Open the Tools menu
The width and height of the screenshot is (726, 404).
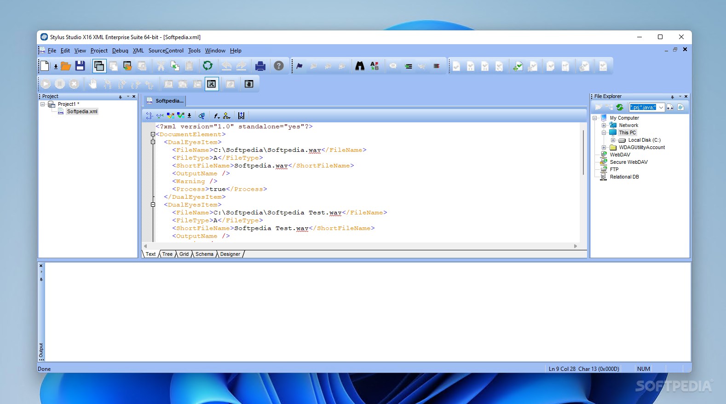pos(194,51)
